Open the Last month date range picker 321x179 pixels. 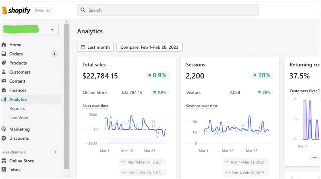[95, 47]
